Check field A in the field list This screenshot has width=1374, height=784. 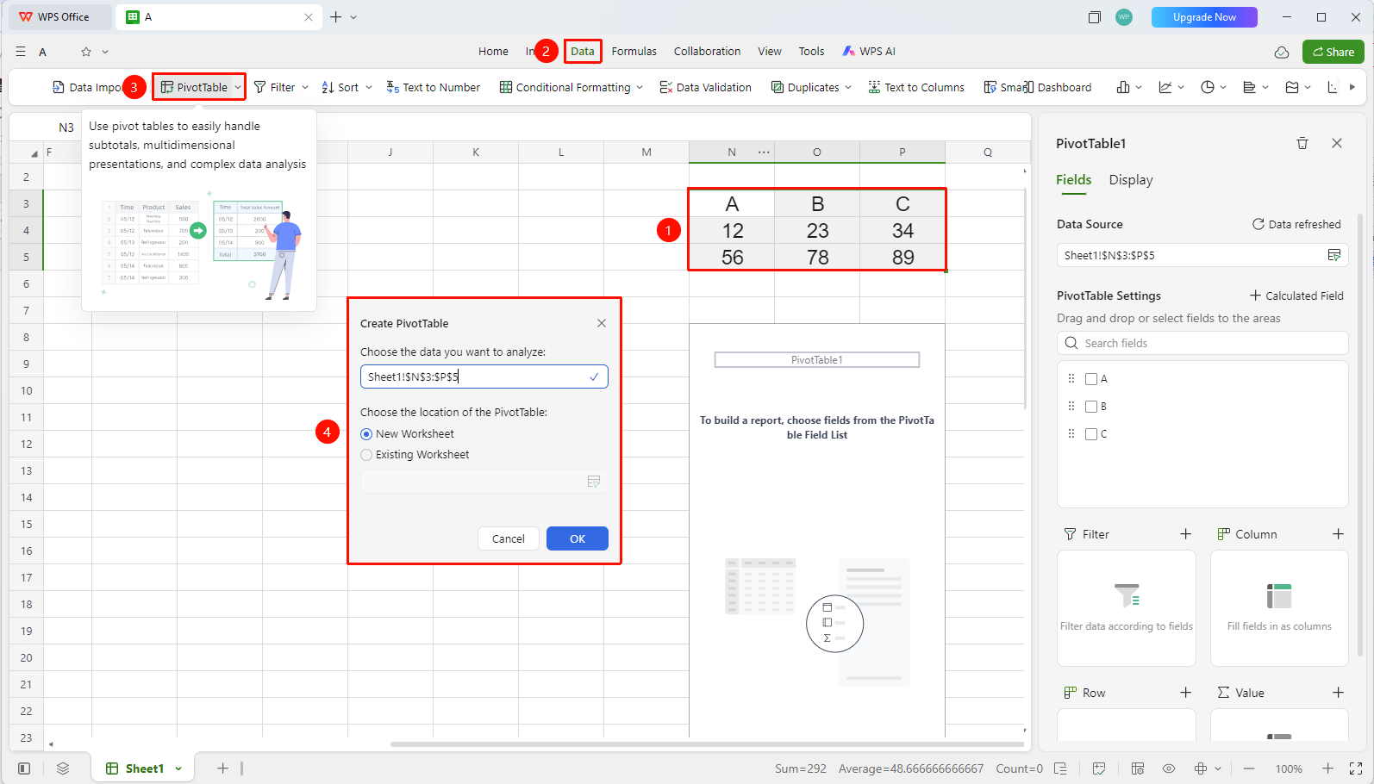coord(1091,379)
